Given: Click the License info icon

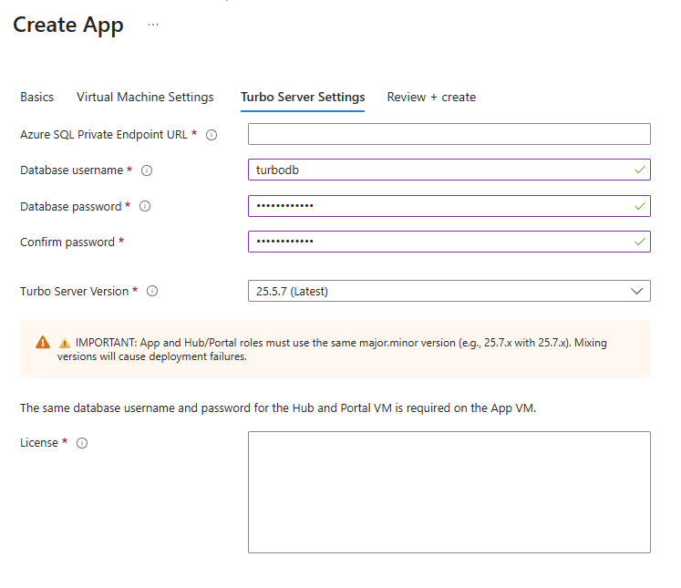Looking at the screenshot, I should pos(82,443).
